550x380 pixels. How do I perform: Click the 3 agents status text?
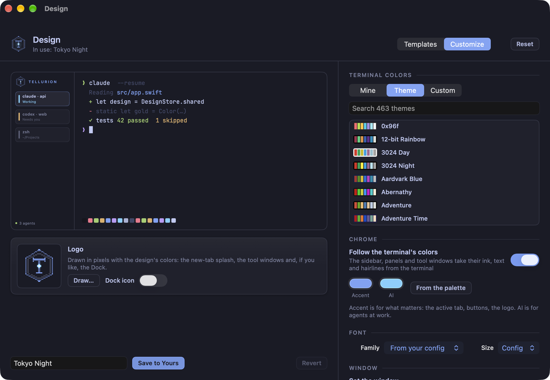[x=27, y=223]
